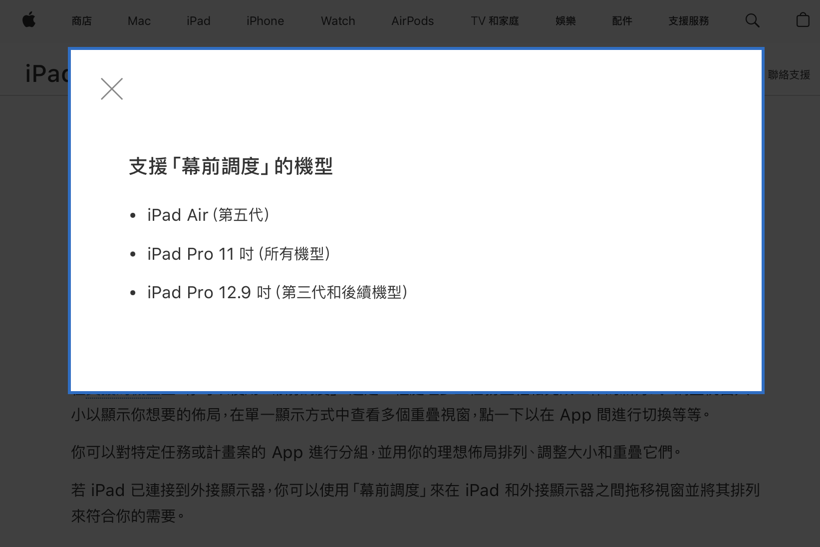The image size is (820, 547).
Task: Click paragraph starting with 你可以對特定任務
Action: [377, 453]
